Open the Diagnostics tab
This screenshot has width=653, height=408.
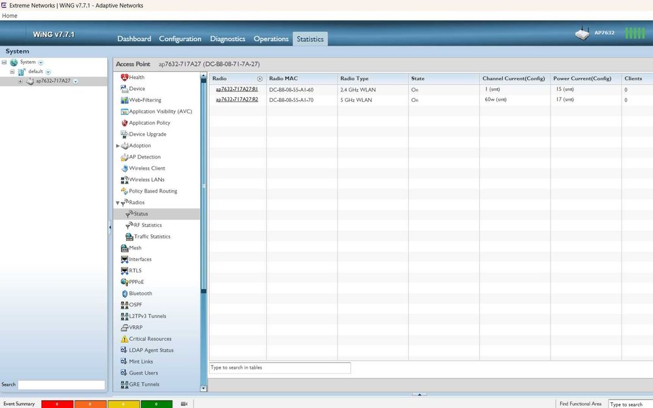point(227,39)
